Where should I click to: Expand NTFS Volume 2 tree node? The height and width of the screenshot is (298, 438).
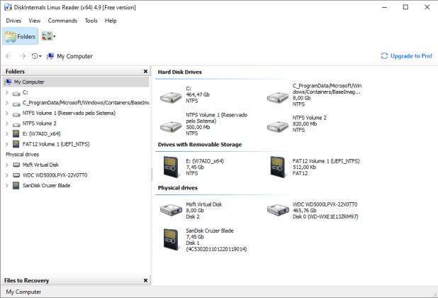pos(7,123)
